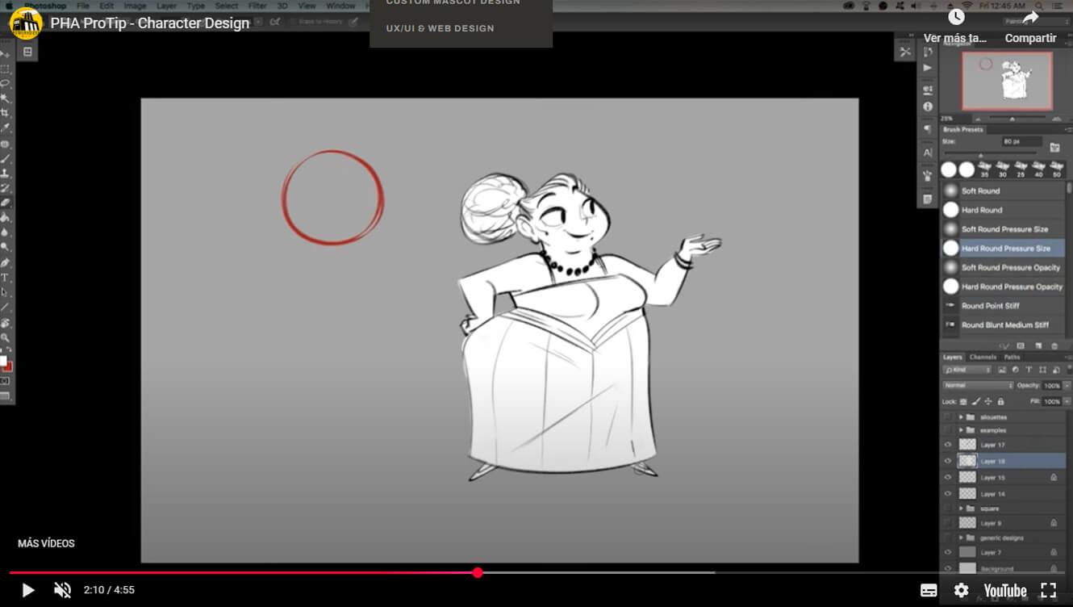Show the examples group visibility box
This screenshot has height=607, width=1073.
pyautogui.click(x=948, y=430)
